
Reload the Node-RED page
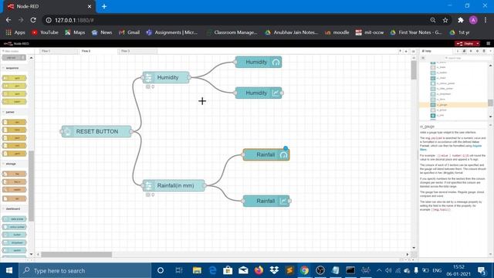pos(33,20)
